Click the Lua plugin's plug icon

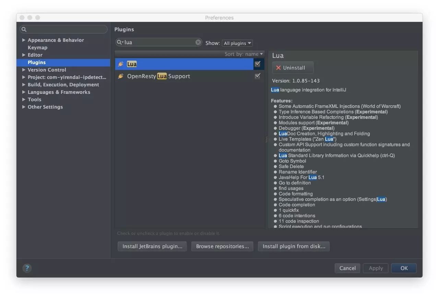[x=121, y=64]
